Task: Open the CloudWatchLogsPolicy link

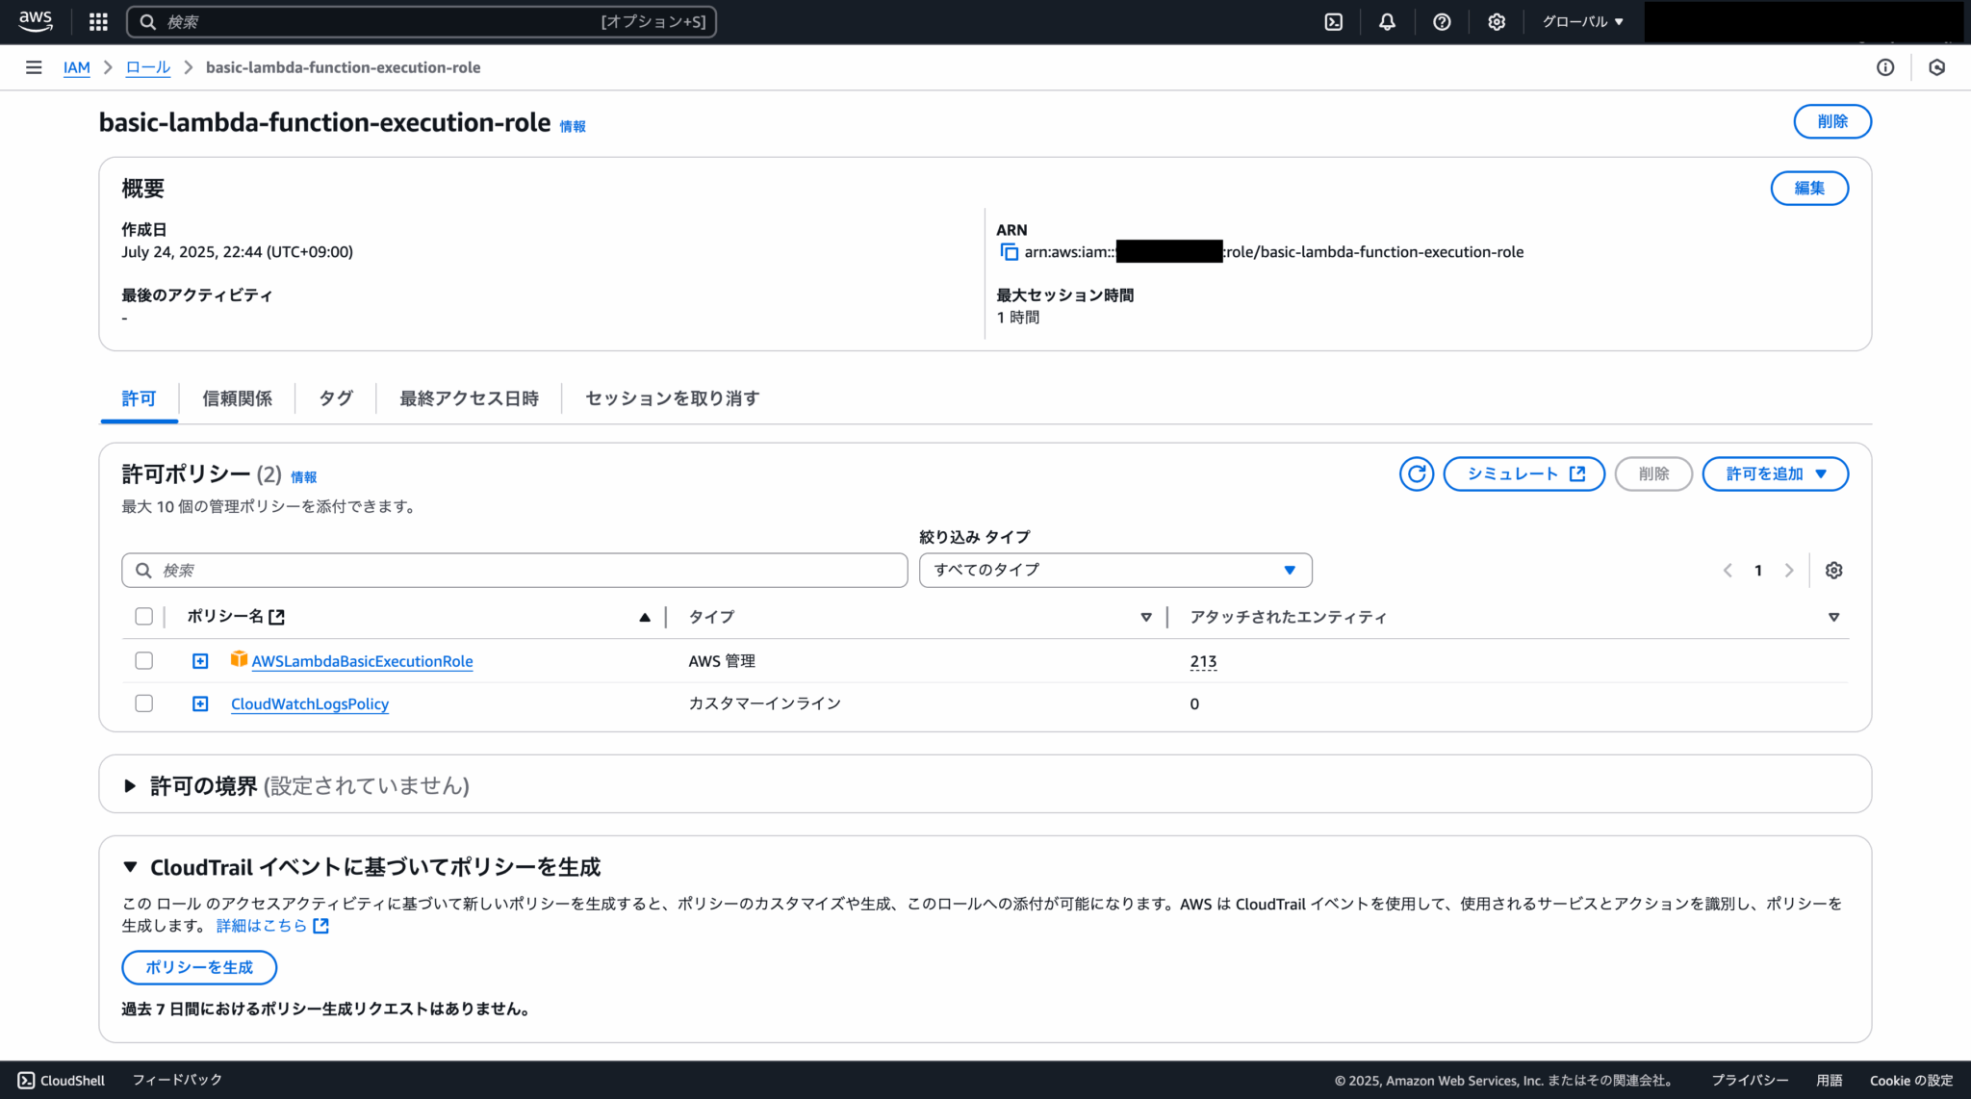Action: 309,703
